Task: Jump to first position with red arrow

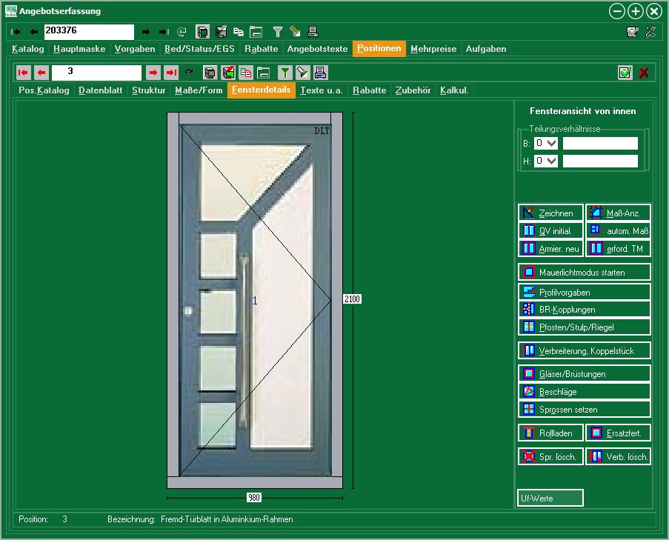Action: pos(23,73)
